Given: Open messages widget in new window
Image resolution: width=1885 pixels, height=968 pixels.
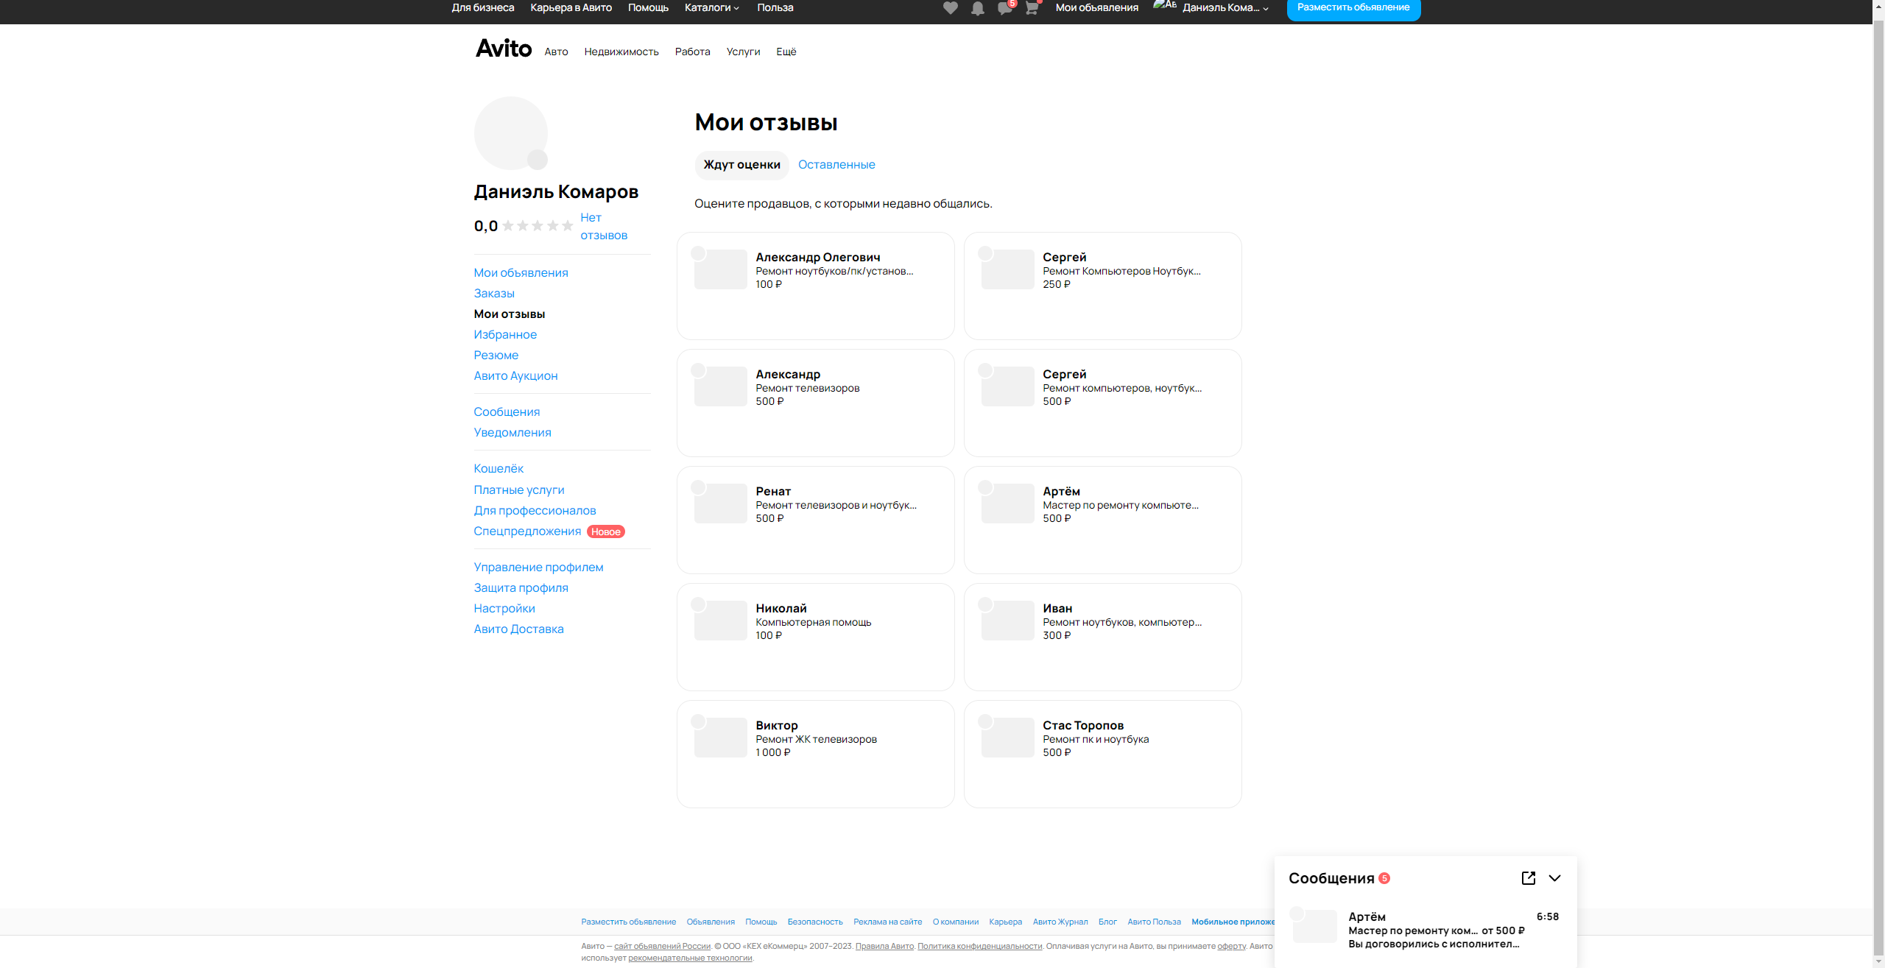Looking at the screenshot, I should [x=1528, y=877].
